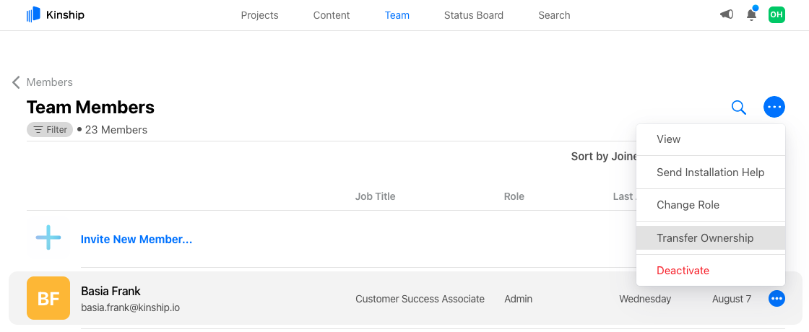Choose Deactivate in the context menu
Screen dimensions: 809x332
[x=683, y=271]
